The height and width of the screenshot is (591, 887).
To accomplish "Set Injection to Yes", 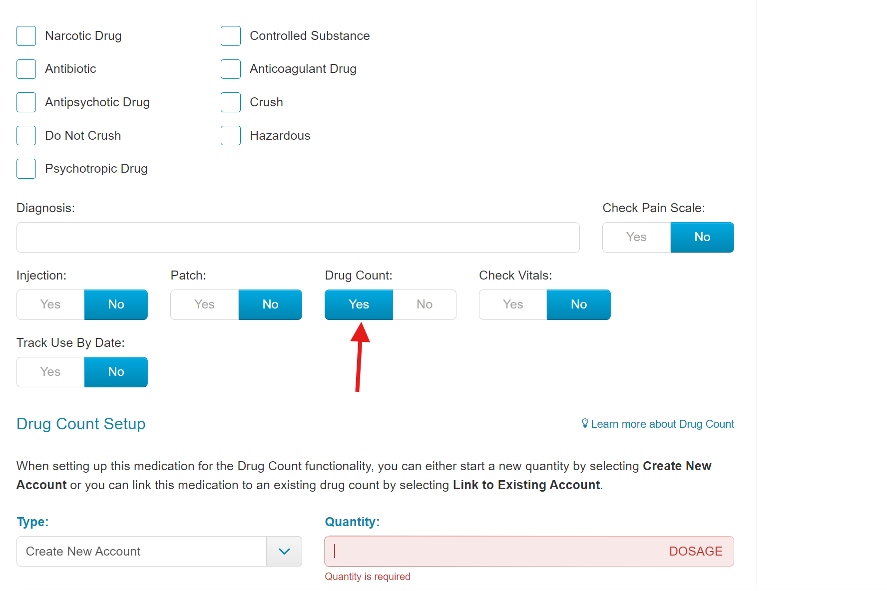I will point(50,304).
